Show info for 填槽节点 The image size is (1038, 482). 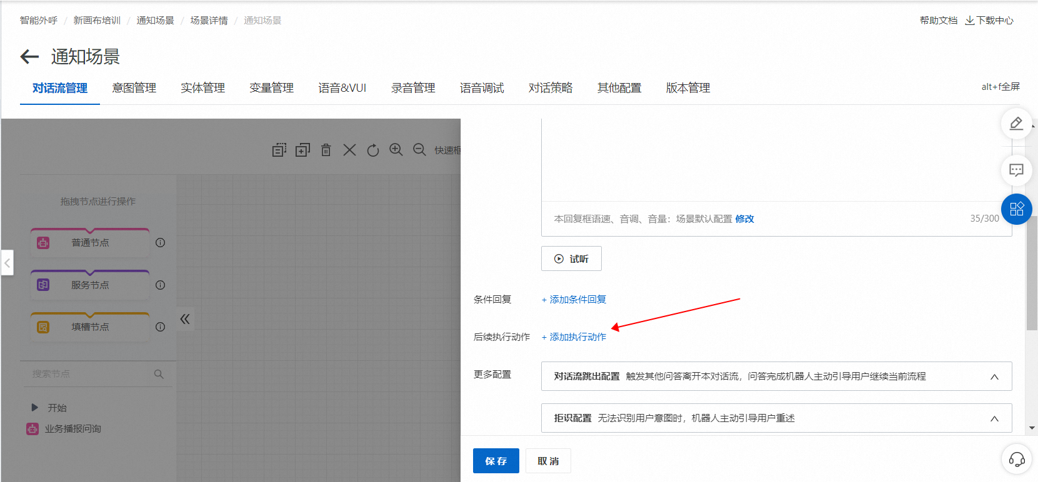point(161,327)
